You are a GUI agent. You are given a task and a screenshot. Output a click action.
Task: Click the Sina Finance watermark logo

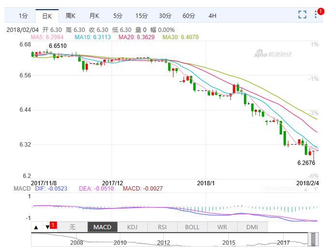click(x=273, y=54)
